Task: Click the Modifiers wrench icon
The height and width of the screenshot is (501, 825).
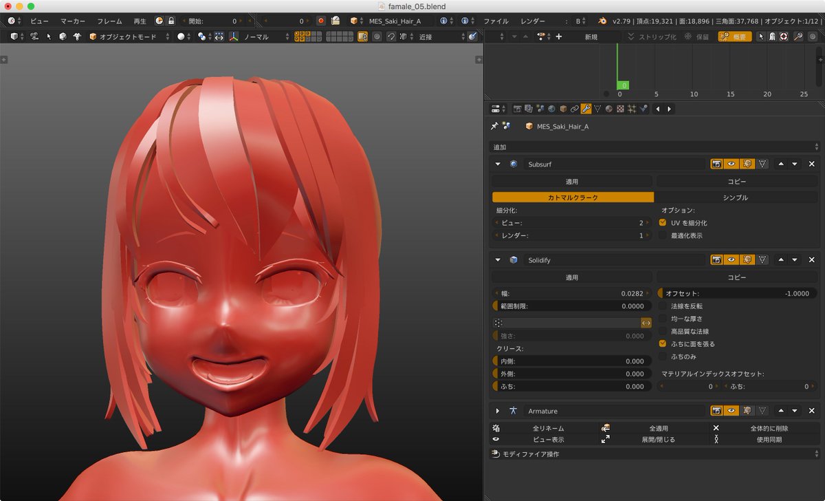Action: pyautogui.click(x=586, y=108)
